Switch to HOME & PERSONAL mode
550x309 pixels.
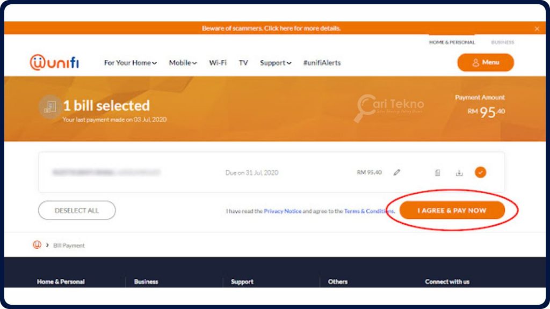pyautogui.click(x=452, y=42)
